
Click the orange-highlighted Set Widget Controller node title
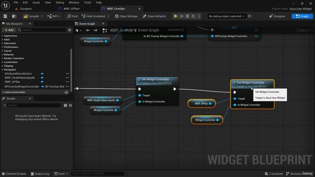click(x=251, y=83)
